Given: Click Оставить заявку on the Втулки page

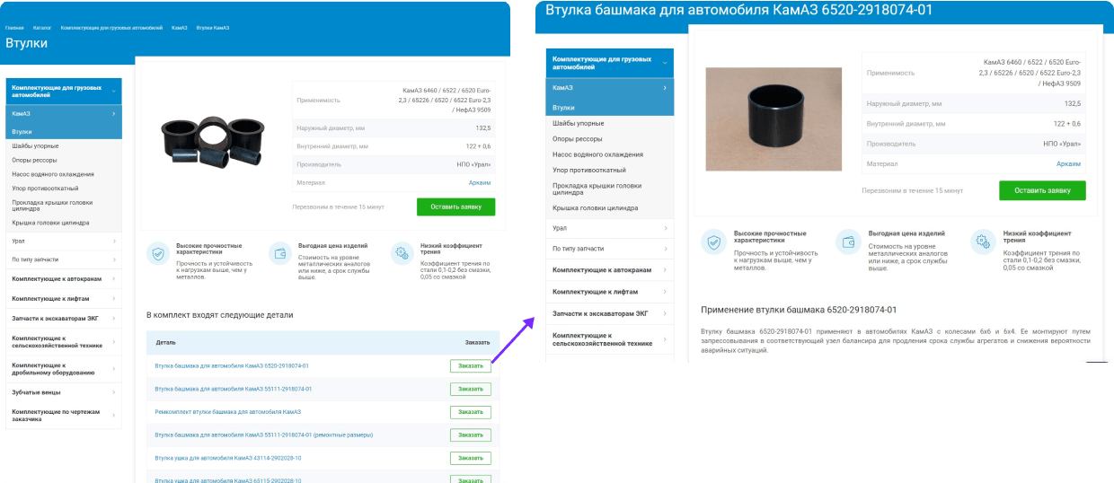Looking at the screenshot, I should 455,206.
